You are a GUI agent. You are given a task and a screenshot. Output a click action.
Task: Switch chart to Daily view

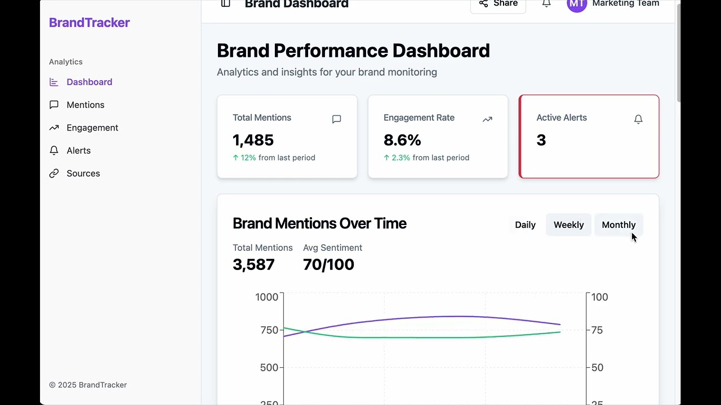(x=525, y=225)
